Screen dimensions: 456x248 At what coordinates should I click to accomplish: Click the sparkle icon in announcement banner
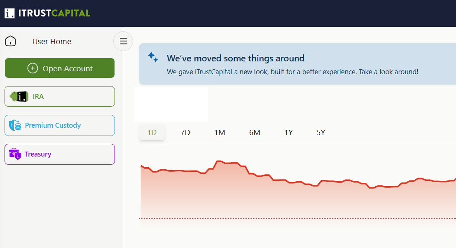pyautogui.click(x=153, y=57)
